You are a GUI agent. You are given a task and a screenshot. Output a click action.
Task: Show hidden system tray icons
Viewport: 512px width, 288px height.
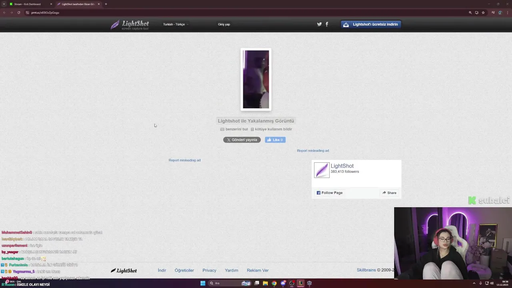point(474,283)
